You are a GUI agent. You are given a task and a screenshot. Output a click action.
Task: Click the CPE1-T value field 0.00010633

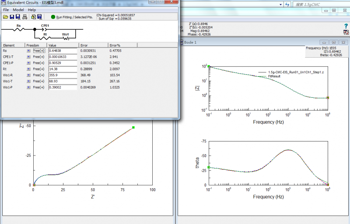coord(63,57)
